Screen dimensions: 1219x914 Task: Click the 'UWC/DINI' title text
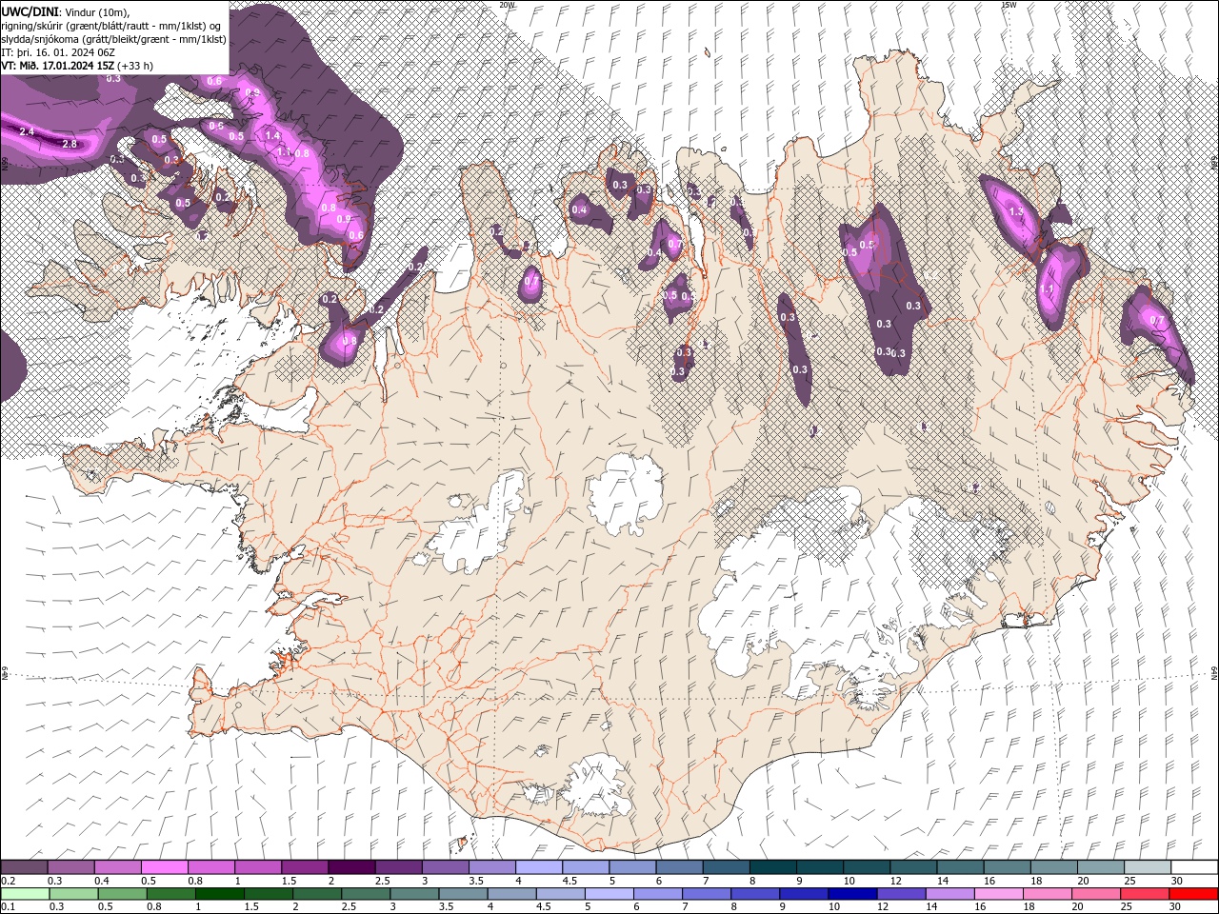[30, 11]
